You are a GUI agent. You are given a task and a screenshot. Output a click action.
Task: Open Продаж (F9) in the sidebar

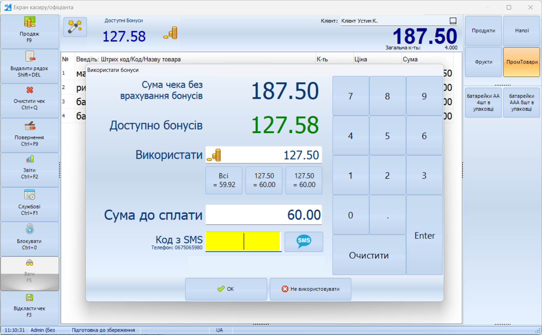click(30, 32)
